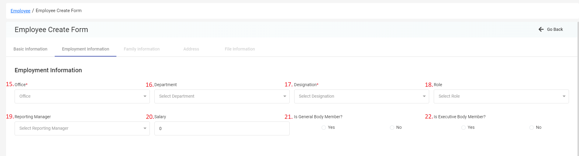Select Yes for Executive Body Member
The width and height of the screenshot is (579, 156).
pos(464,128)
